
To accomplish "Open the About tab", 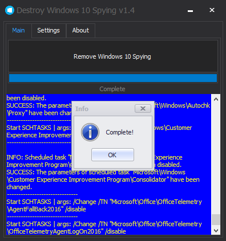I will (80, 30).
